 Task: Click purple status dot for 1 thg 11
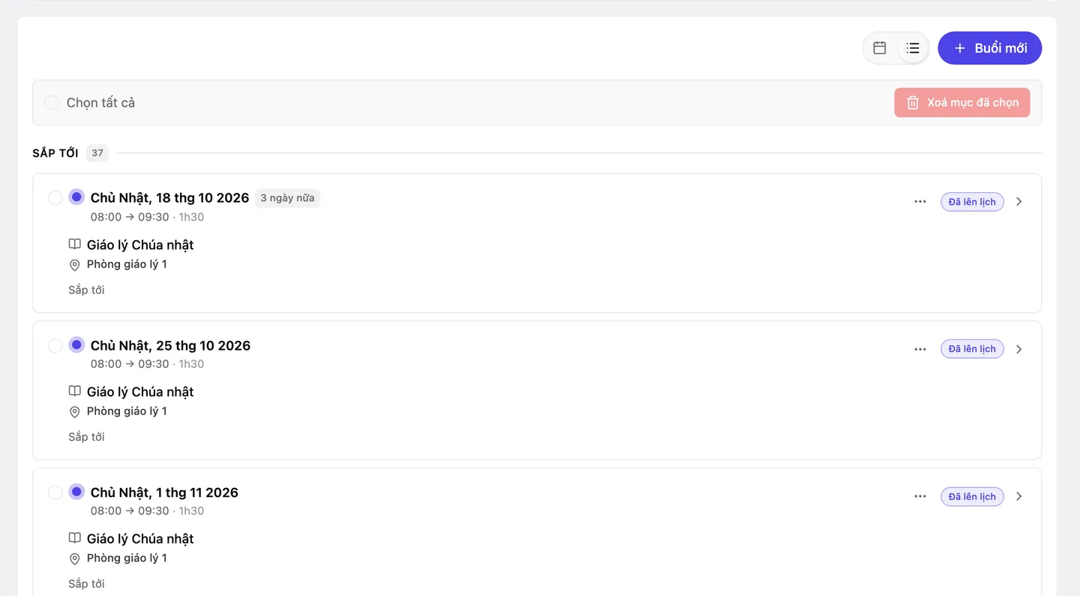point(76,492)
